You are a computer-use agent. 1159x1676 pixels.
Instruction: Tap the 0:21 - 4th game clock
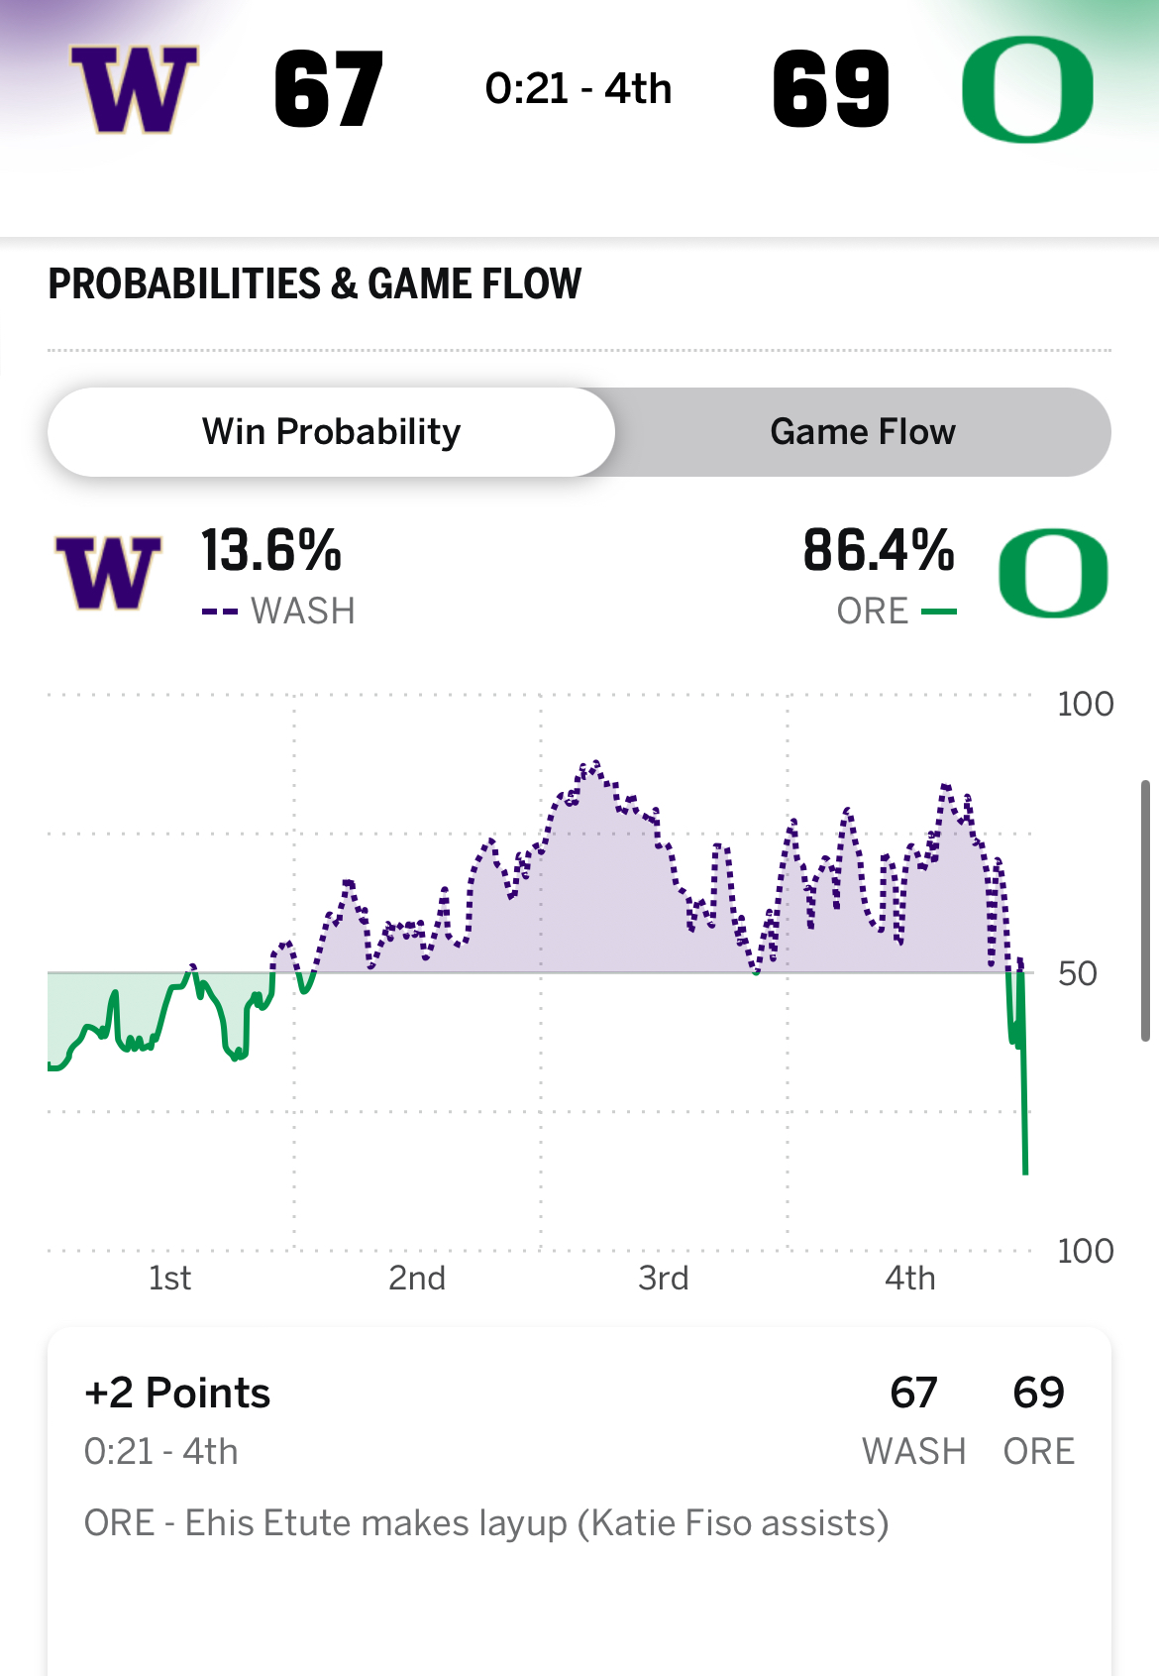click(579, 89)
